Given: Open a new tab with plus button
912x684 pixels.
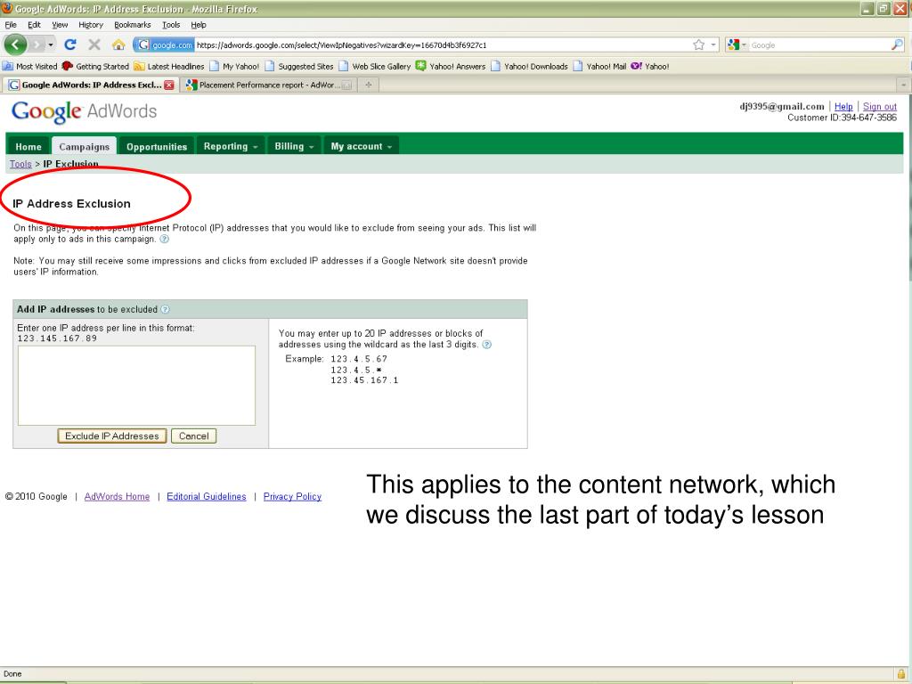Looking at the screenshot, I should 368,85.
